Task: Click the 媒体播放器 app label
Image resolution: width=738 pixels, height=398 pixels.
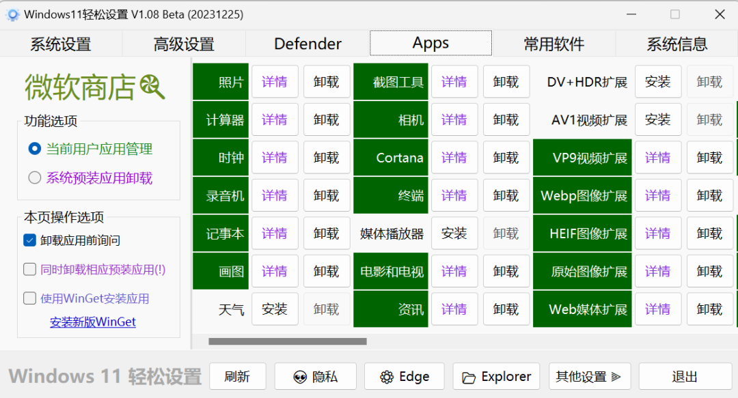Action: [391, 233]
